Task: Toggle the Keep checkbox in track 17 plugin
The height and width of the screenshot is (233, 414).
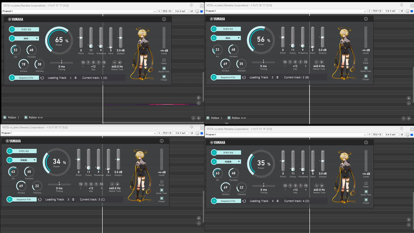Action: click(x=164, y=60)
